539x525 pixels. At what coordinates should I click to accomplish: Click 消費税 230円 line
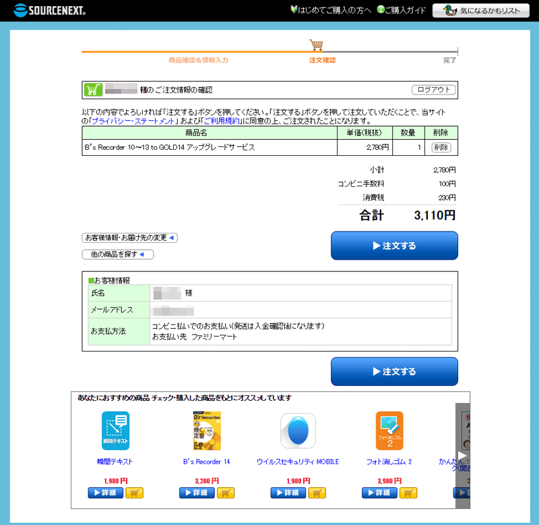(409, 198)
